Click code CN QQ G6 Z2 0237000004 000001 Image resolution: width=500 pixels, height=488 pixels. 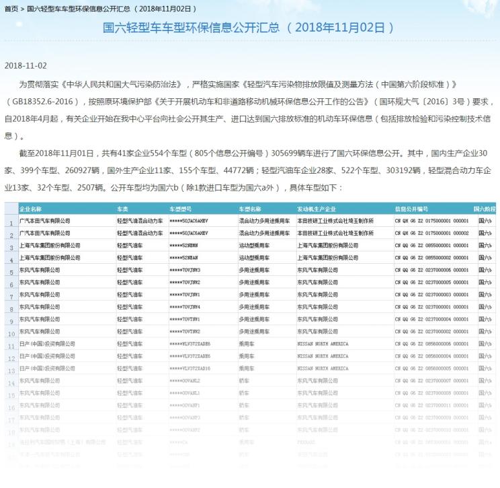point(431,319)
